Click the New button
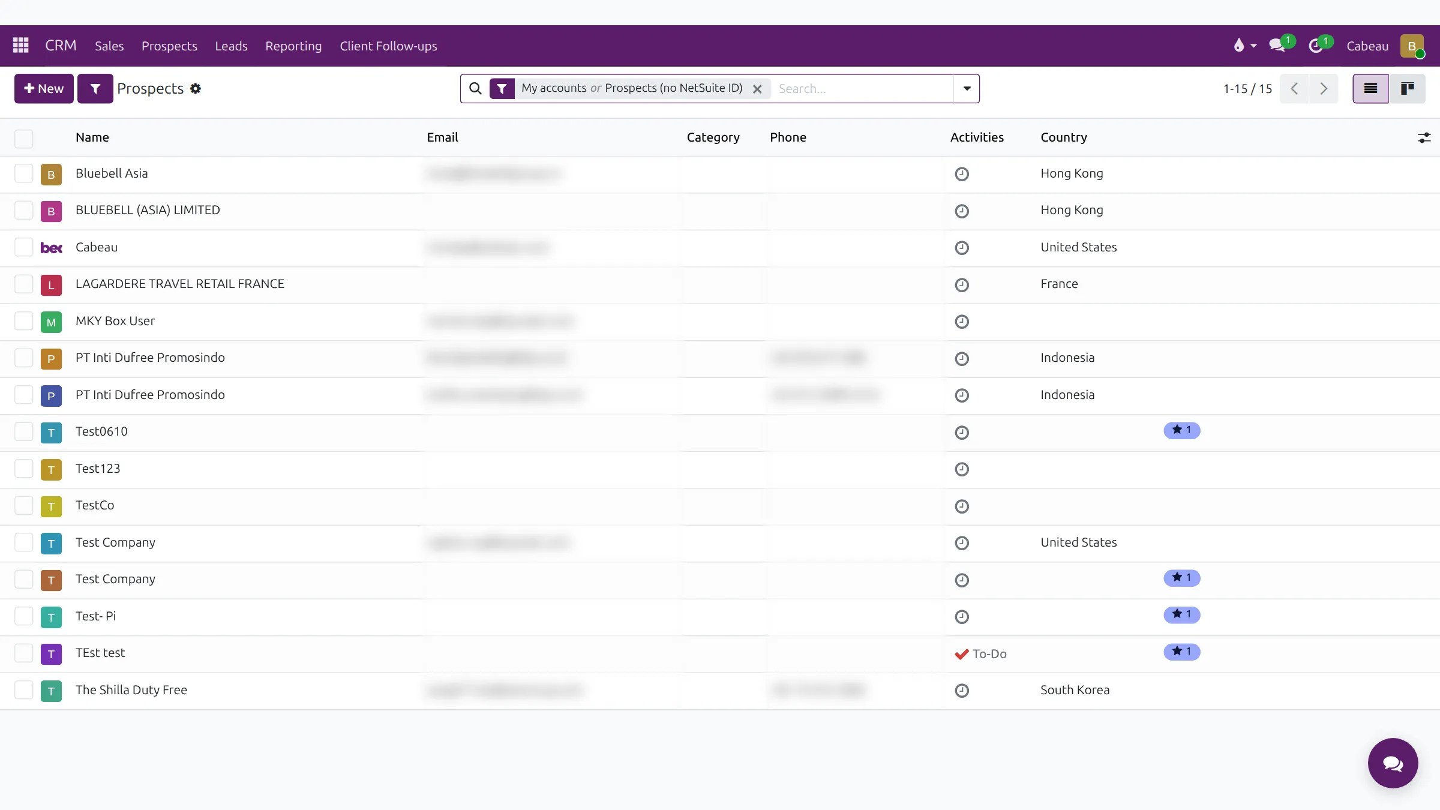Viewport: 1440px width, 810px height. (x=44, y=89)
